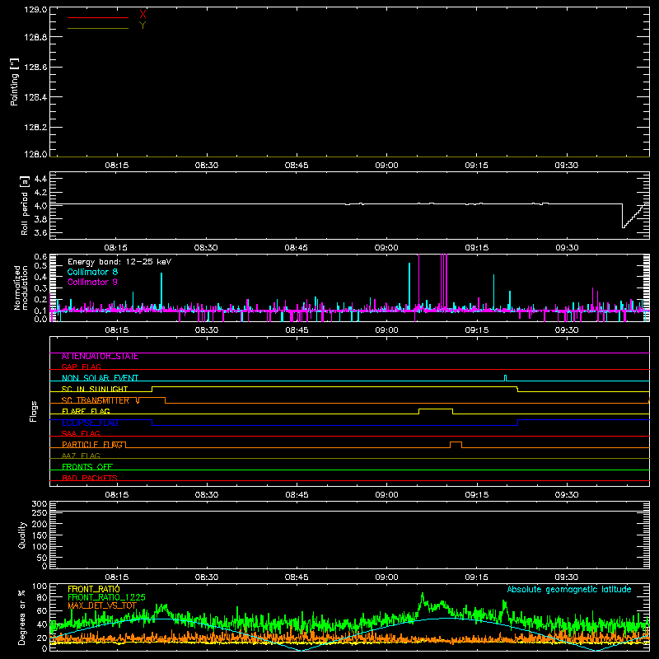This screenshot has width=659, height=659.
Task: Click the SAA_FLAG label
Action: (x=81, y=434)
